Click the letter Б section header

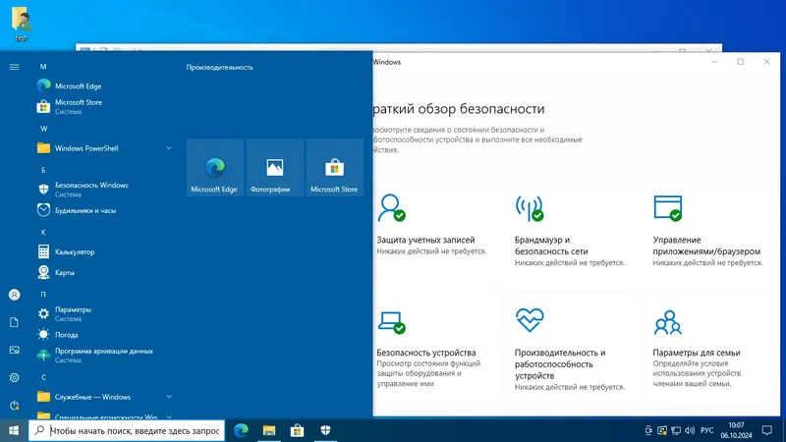pos(43,170)
